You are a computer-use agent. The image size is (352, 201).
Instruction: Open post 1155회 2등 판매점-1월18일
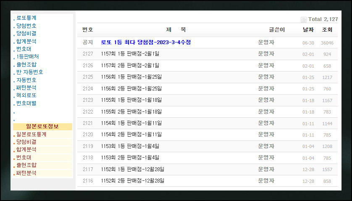[x=131, y=112]
